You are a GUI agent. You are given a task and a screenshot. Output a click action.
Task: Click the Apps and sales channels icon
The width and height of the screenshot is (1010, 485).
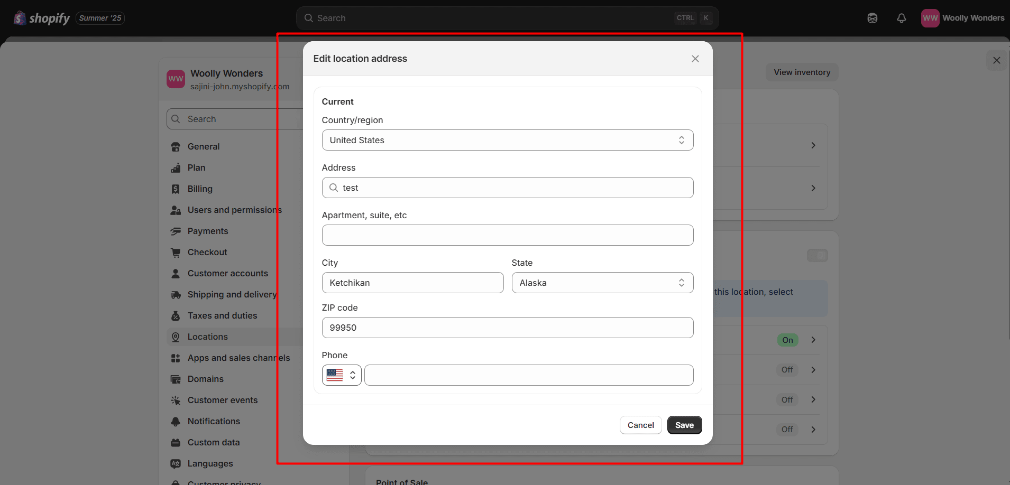coord(176,358)
